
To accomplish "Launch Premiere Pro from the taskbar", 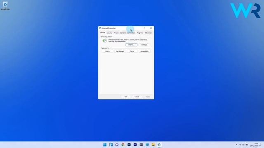I will [x=135, y=145].
